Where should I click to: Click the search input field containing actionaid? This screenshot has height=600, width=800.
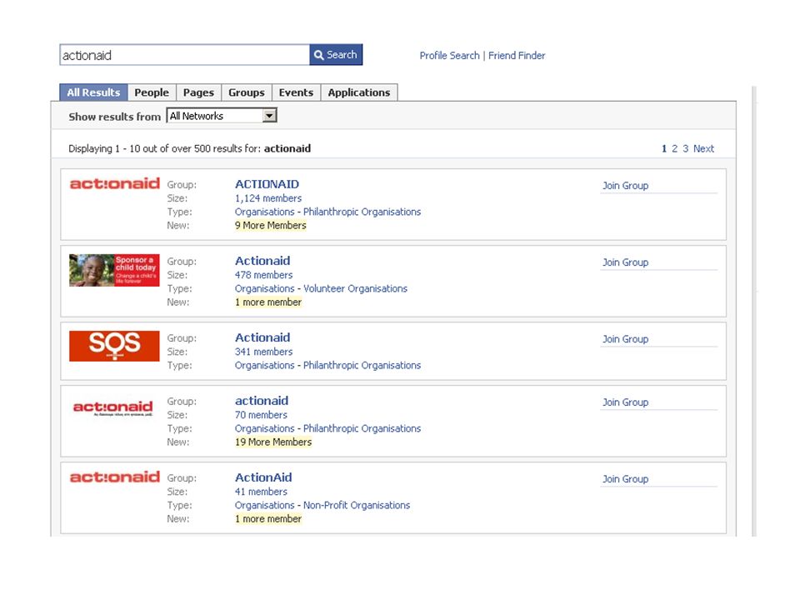[185, 55]
